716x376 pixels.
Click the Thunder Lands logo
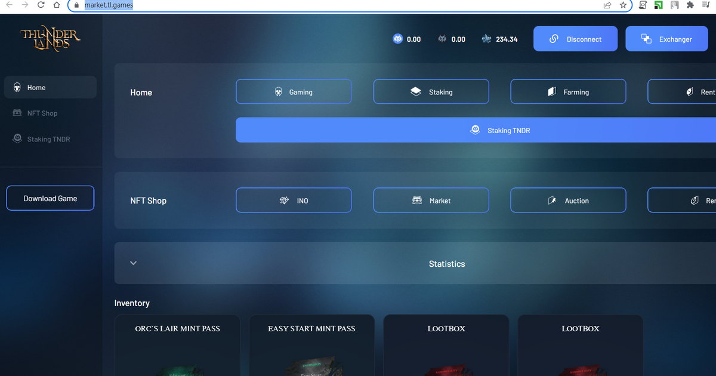51,39
